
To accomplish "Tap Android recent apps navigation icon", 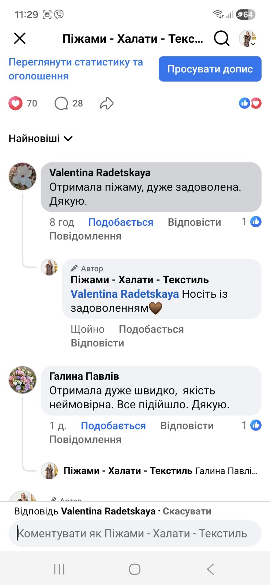I will (59, 569).
